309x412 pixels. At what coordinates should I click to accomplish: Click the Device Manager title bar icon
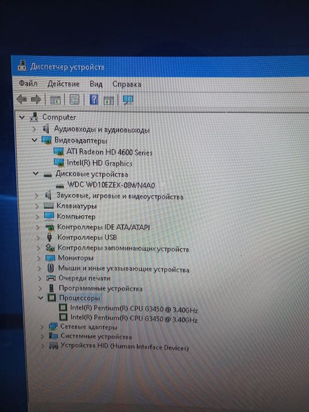22,65
